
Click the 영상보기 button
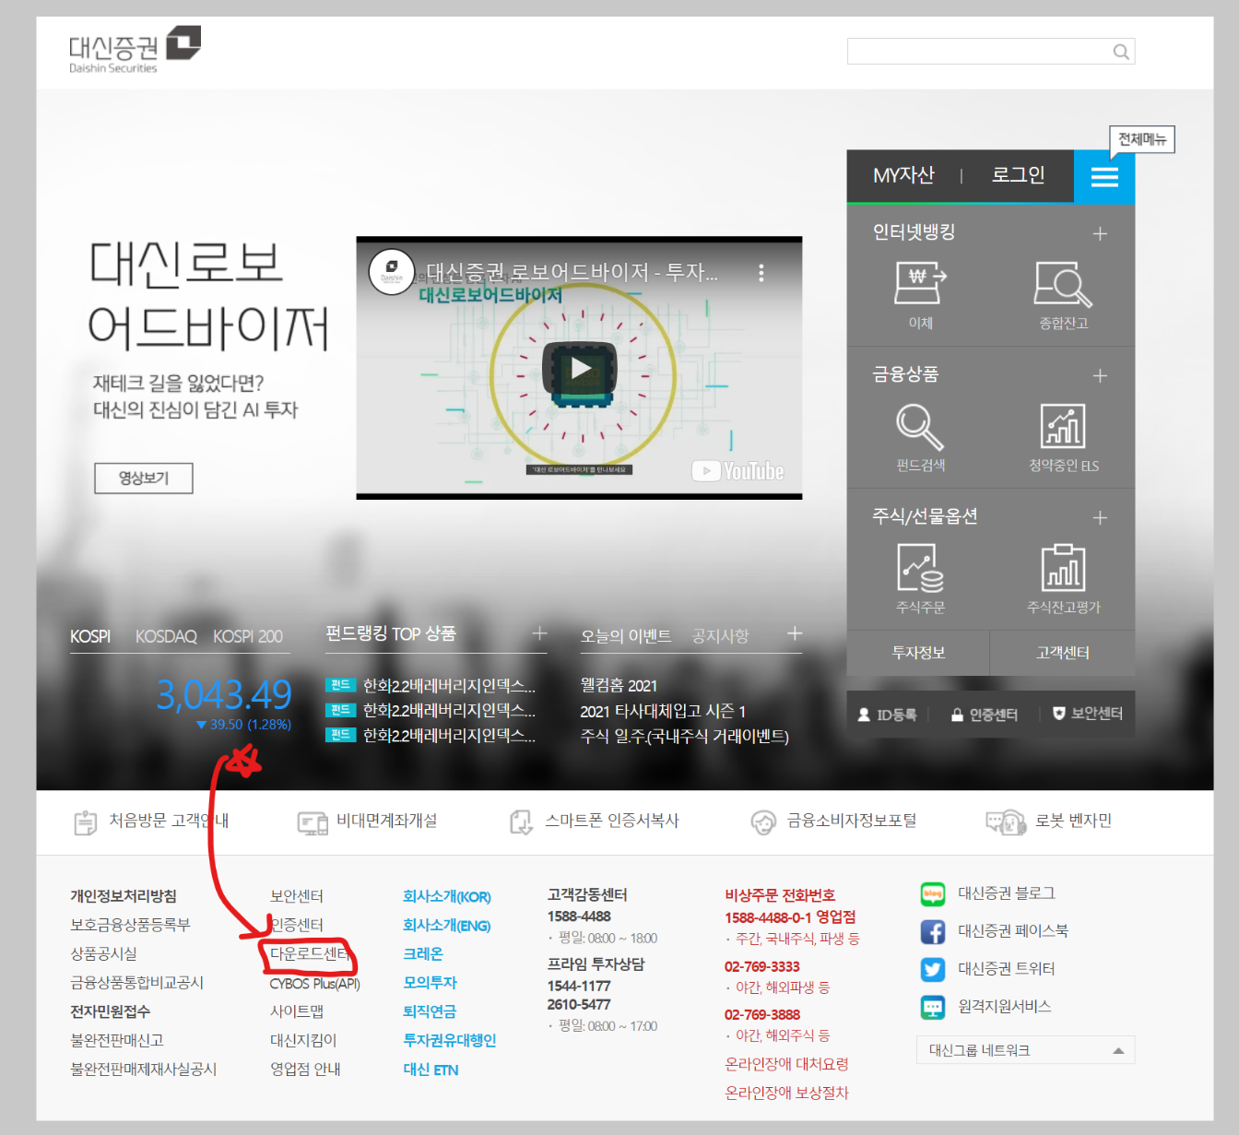click(x=144, y=479)
